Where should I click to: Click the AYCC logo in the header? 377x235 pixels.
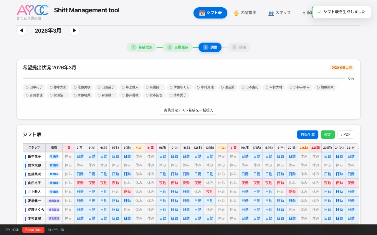[32, 10]
